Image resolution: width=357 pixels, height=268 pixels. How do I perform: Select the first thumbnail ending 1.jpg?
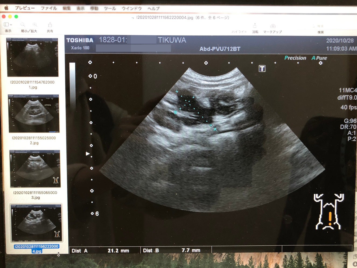click(33, 57)
